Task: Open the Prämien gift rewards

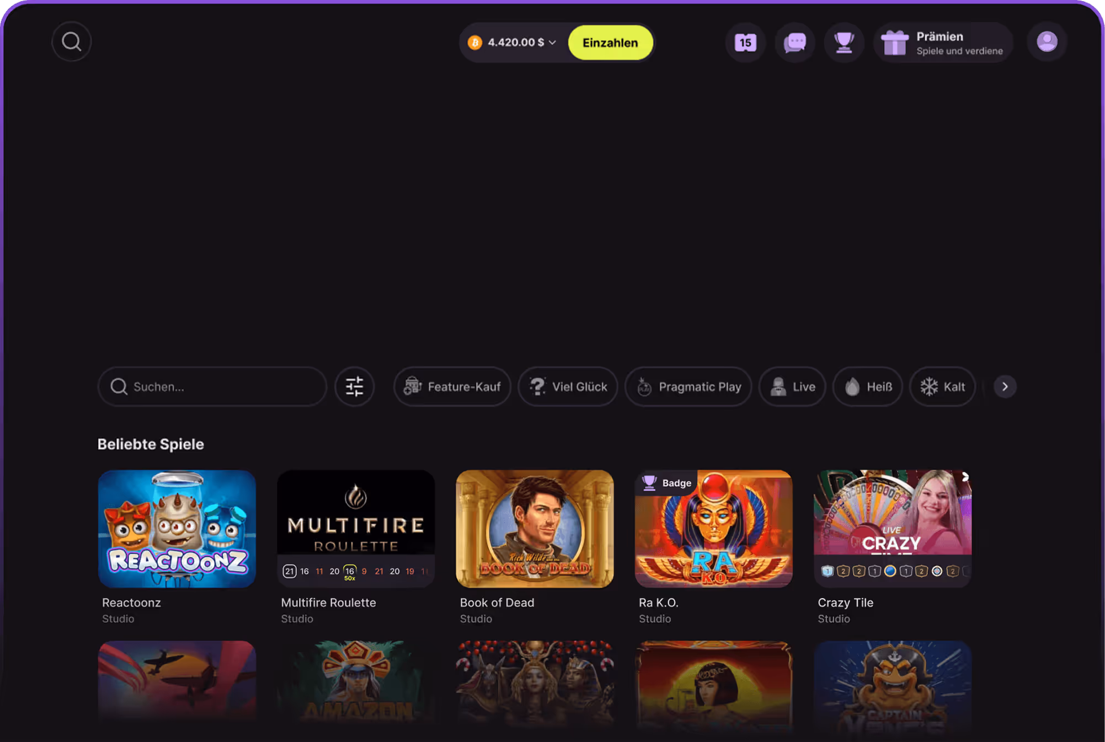Action: pos(943,42)
